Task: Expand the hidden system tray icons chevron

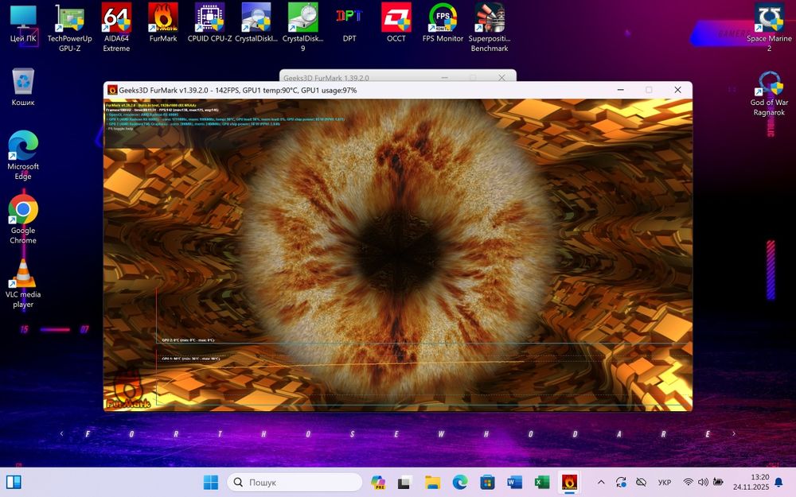Action: (x=601, y=482)
